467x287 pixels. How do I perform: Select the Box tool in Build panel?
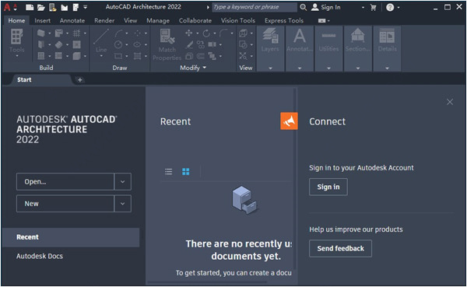coord(77,56)
